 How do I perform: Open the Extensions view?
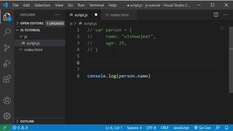pyautogui.click(x=7, y=79)
